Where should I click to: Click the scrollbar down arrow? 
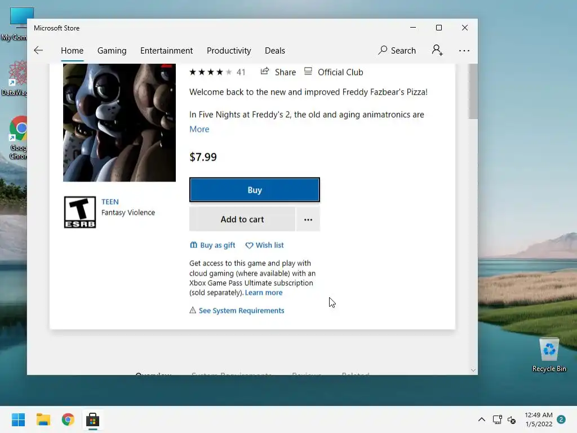coord(473,370)
